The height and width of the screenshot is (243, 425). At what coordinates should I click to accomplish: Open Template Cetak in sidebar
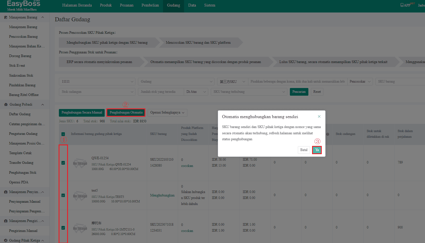pos(20,153)
